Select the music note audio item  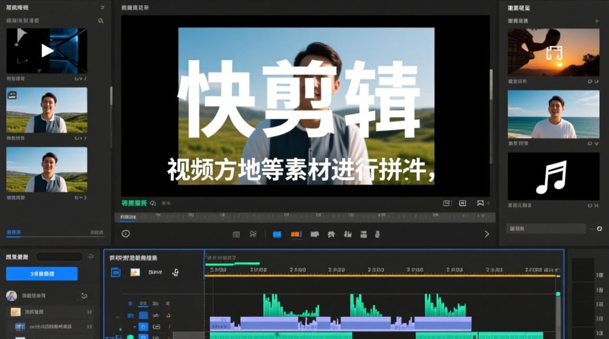pos(553,176)
